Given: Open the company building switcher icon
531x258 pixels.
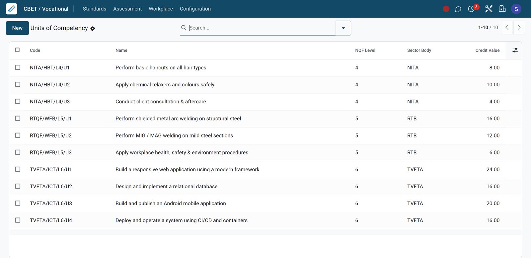Looking at the screenshot, I should pyautogui.click(x=502, y=9).
